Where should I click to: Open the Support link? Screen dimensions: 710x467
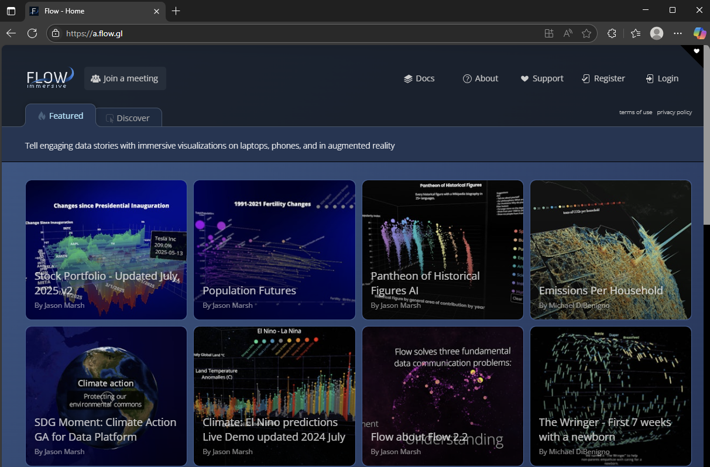pos(542,78)
